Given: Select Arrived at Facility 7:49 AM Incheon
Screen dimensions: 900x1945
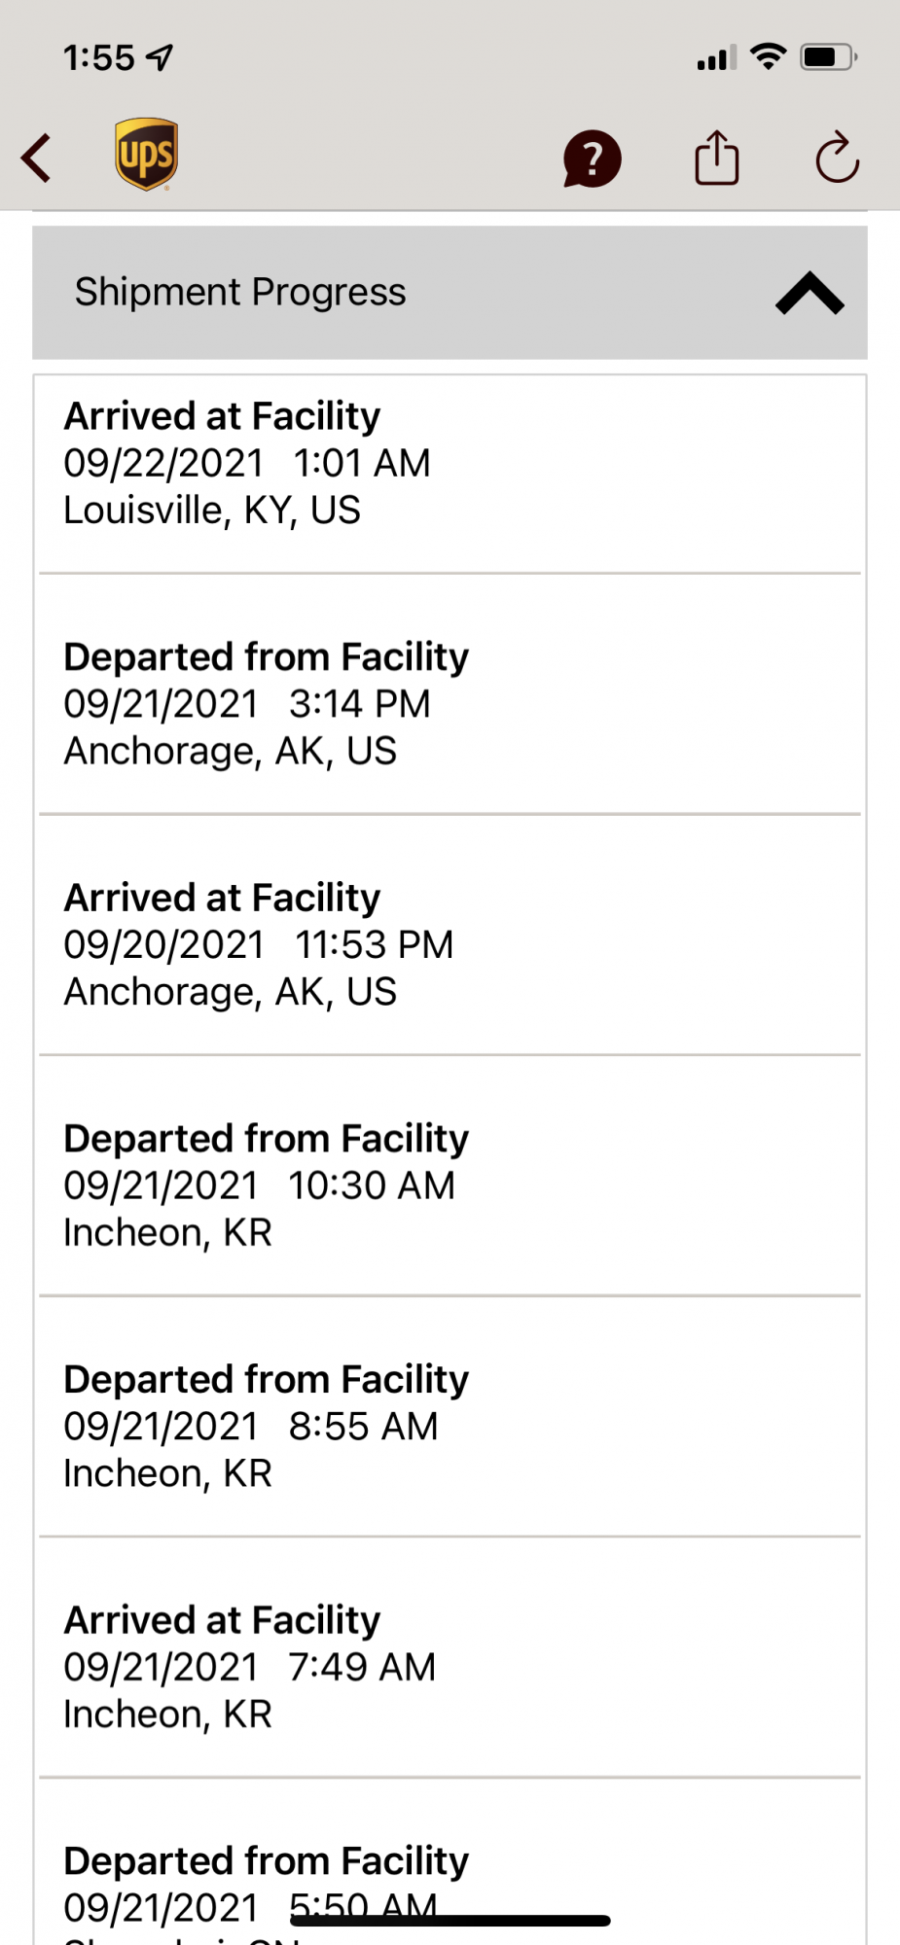Looking at the screenshot, I should 450,1658.
